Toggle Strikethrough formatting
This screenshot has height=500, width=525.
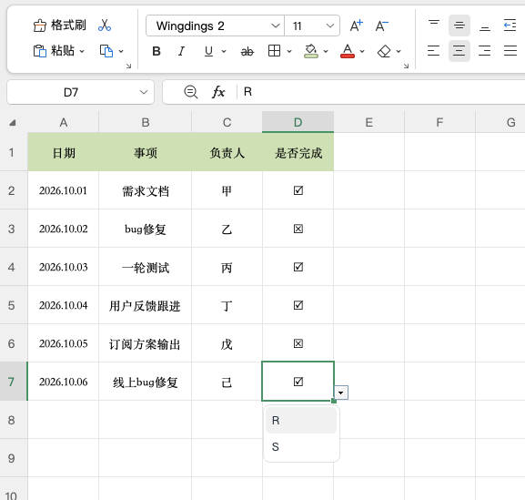point(247,51)
